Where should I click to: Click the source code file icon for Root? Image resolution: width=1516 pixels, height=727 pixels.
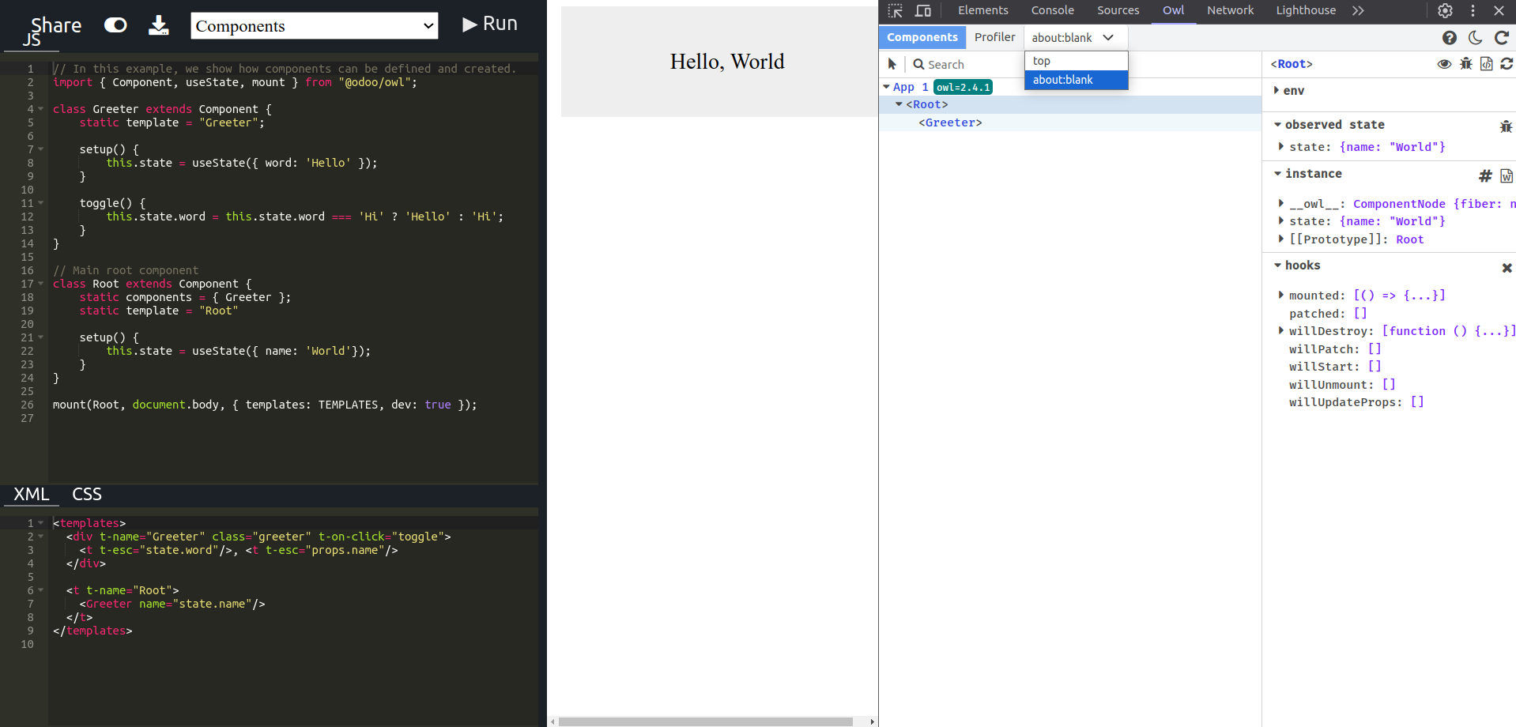[1486, 64]
